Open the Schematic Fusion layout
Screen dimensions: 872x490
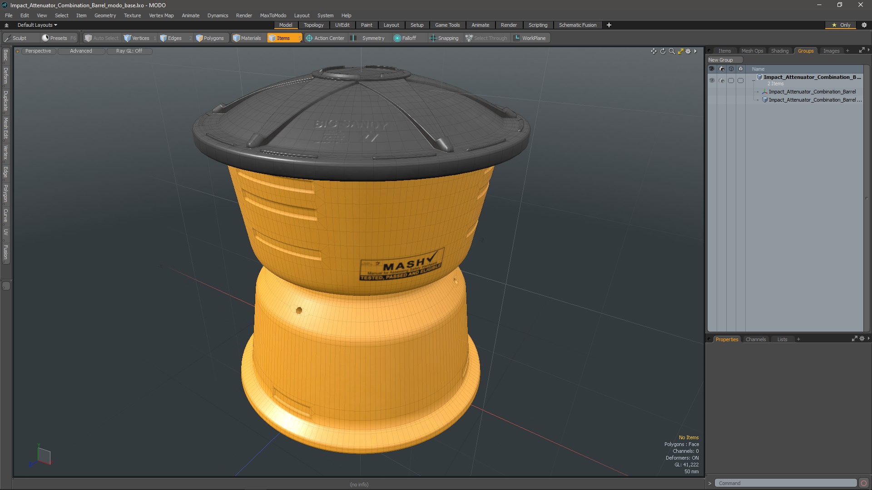point(578,25)
